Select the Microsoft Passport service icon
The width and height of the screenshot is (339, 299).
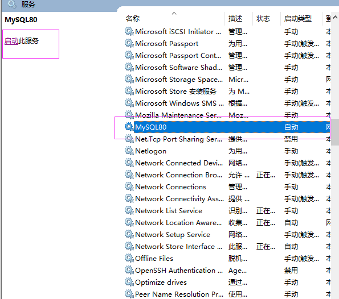coord(129,43)
